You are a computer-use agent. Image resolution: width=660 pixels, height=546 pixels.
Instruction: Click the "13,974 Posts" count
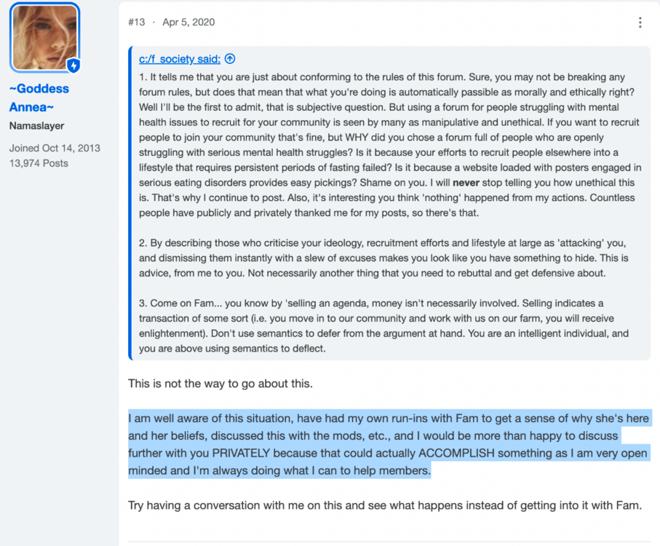[39, 163]
